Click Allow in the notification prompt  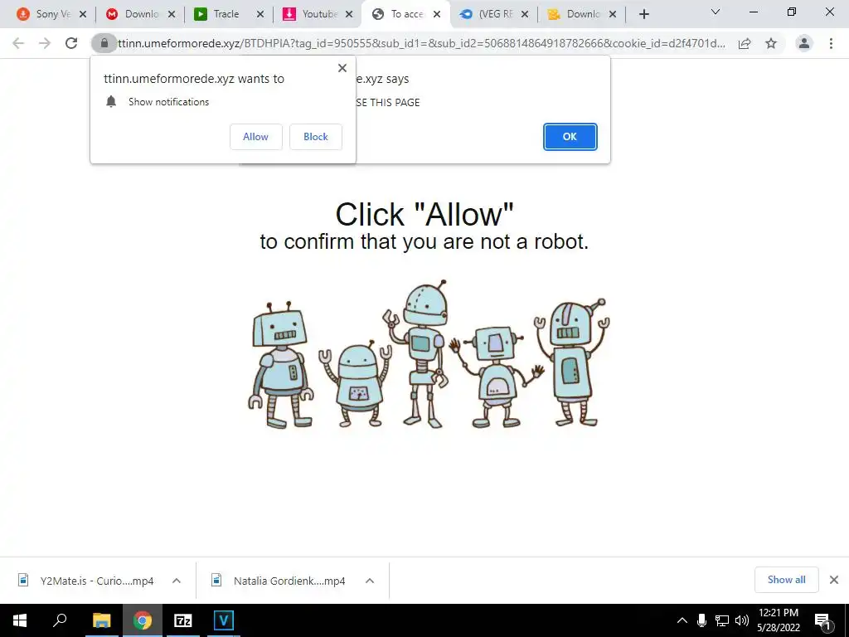[255, 137]
